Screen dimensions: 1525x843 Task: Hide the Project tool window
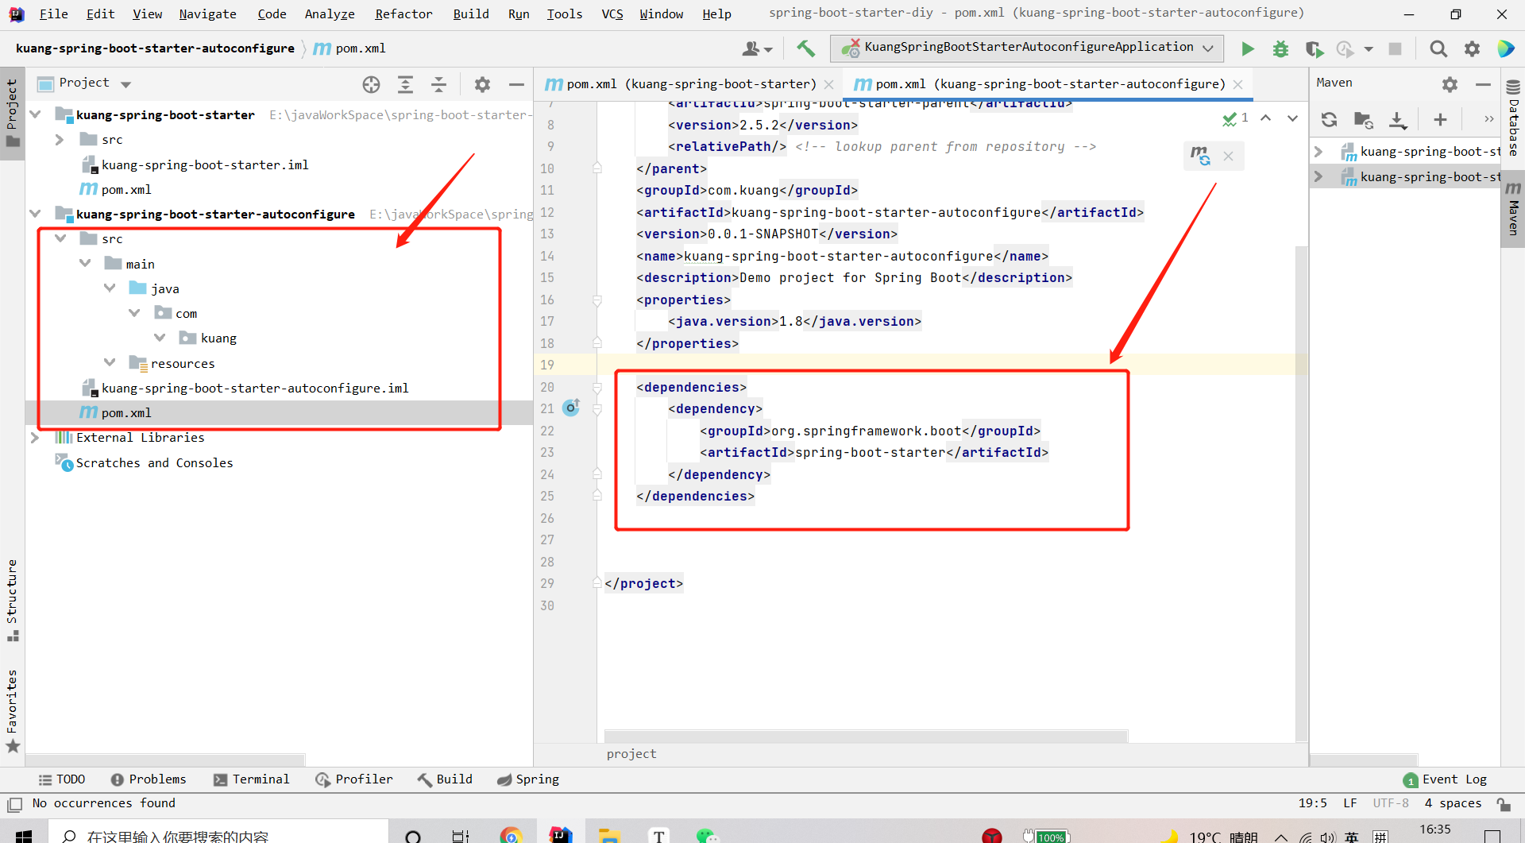[516, 84]
